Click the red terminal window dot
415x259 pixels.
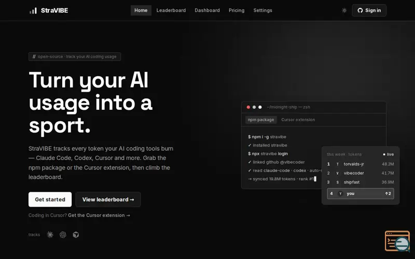point(248,107)
